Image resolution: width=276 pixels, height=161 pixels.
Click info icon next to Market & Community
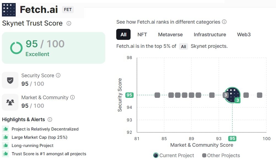(x=72, y=97)
